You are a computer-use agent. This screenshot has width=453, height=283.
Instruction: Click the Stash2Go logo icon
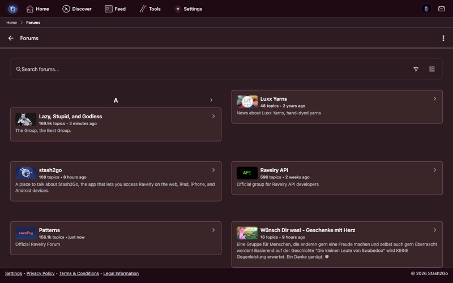(x=12, y=8)
